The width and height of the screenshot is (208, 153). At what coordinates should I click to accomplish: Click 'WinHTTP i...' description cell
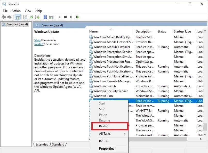[144, 111]
